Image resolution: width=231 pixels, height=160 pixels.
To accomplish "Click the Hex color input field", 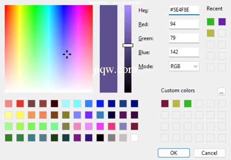I will click(184, 10).
